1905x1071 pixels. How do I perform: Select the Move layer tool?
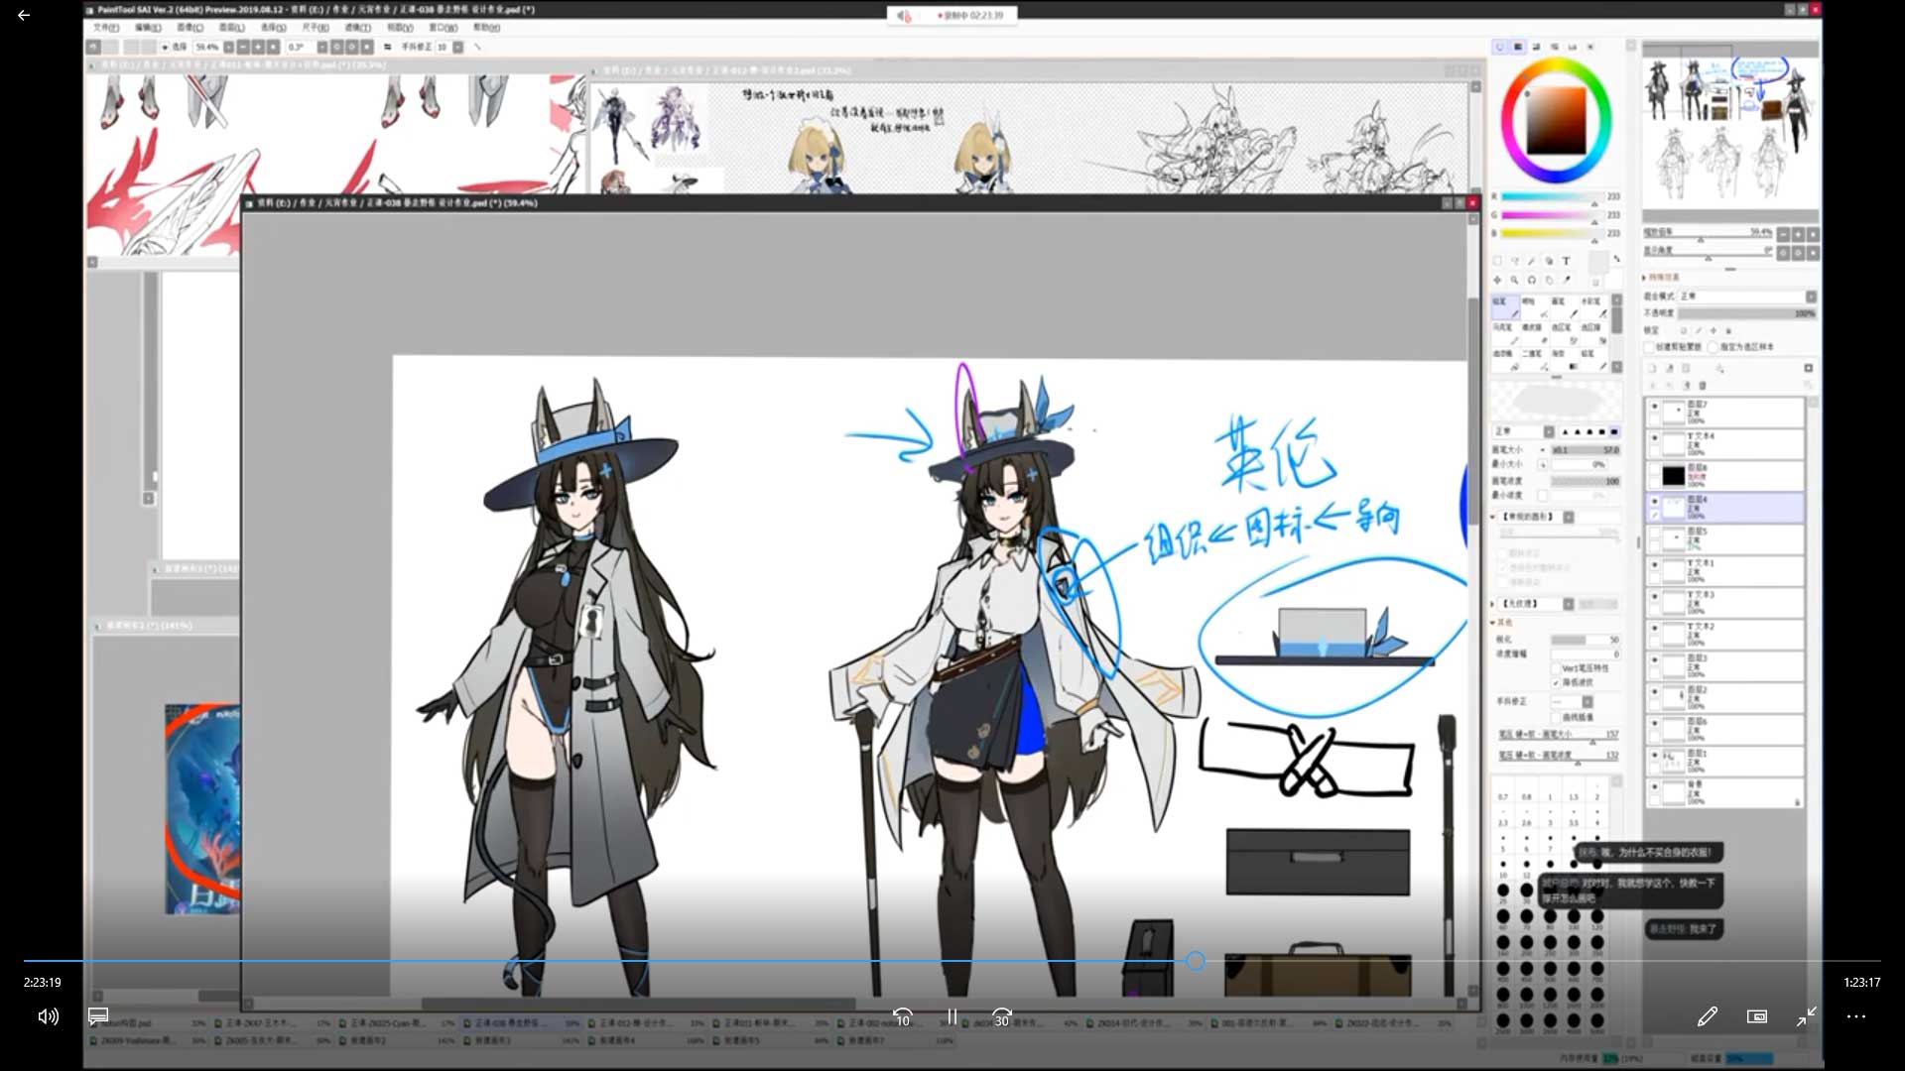coord(1497,280)
